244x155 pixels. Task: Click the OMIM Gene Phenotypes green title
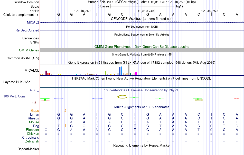click(142, 47)
